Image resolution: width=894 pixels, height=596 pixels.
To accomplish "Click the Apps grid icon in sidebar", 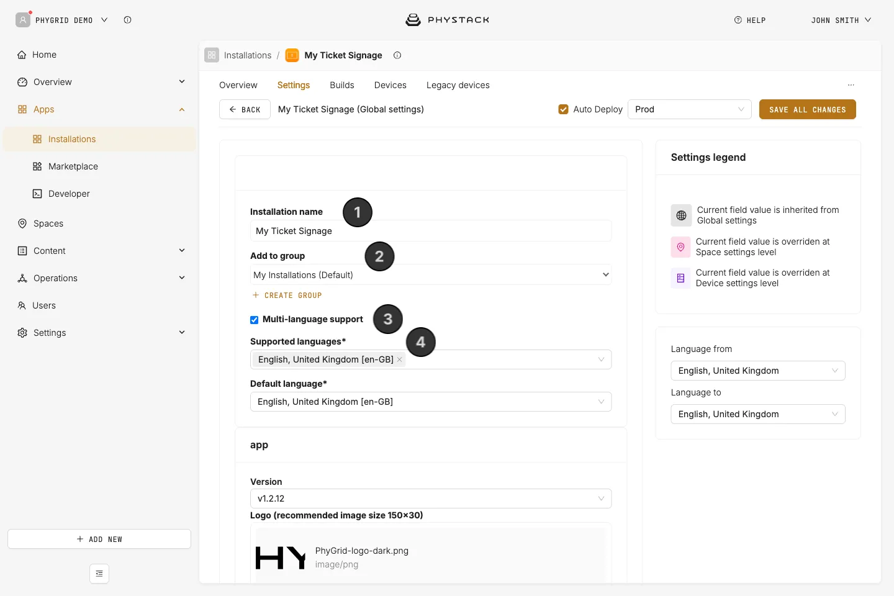I will point(22,109).
